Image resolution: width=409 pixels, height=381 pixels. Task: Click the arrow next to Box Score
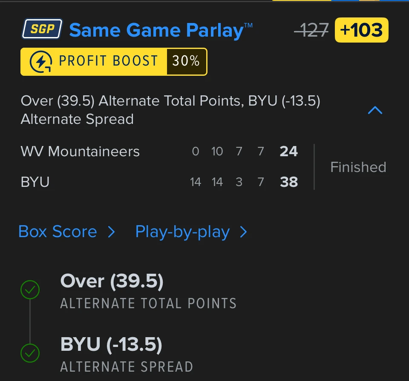(x=111, y=232)
